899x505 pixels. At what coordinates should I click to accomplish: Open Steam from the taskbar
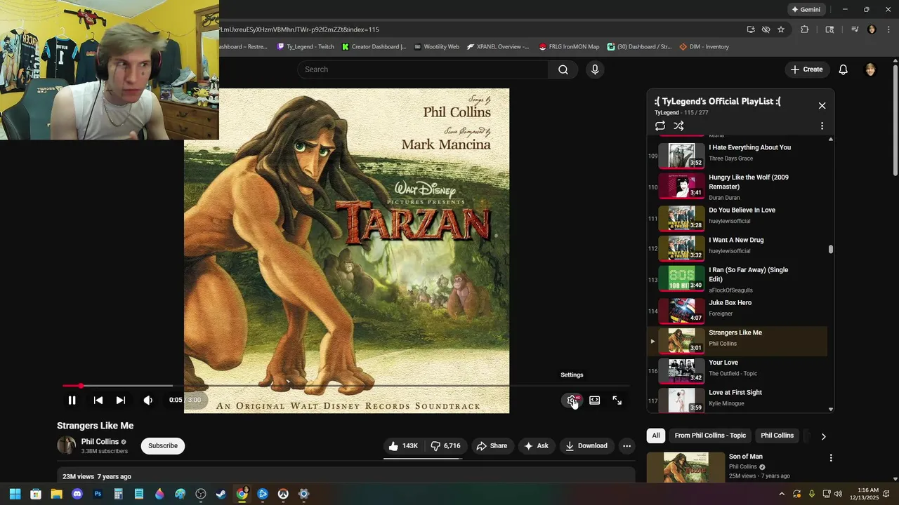click(x=221, y=494)
